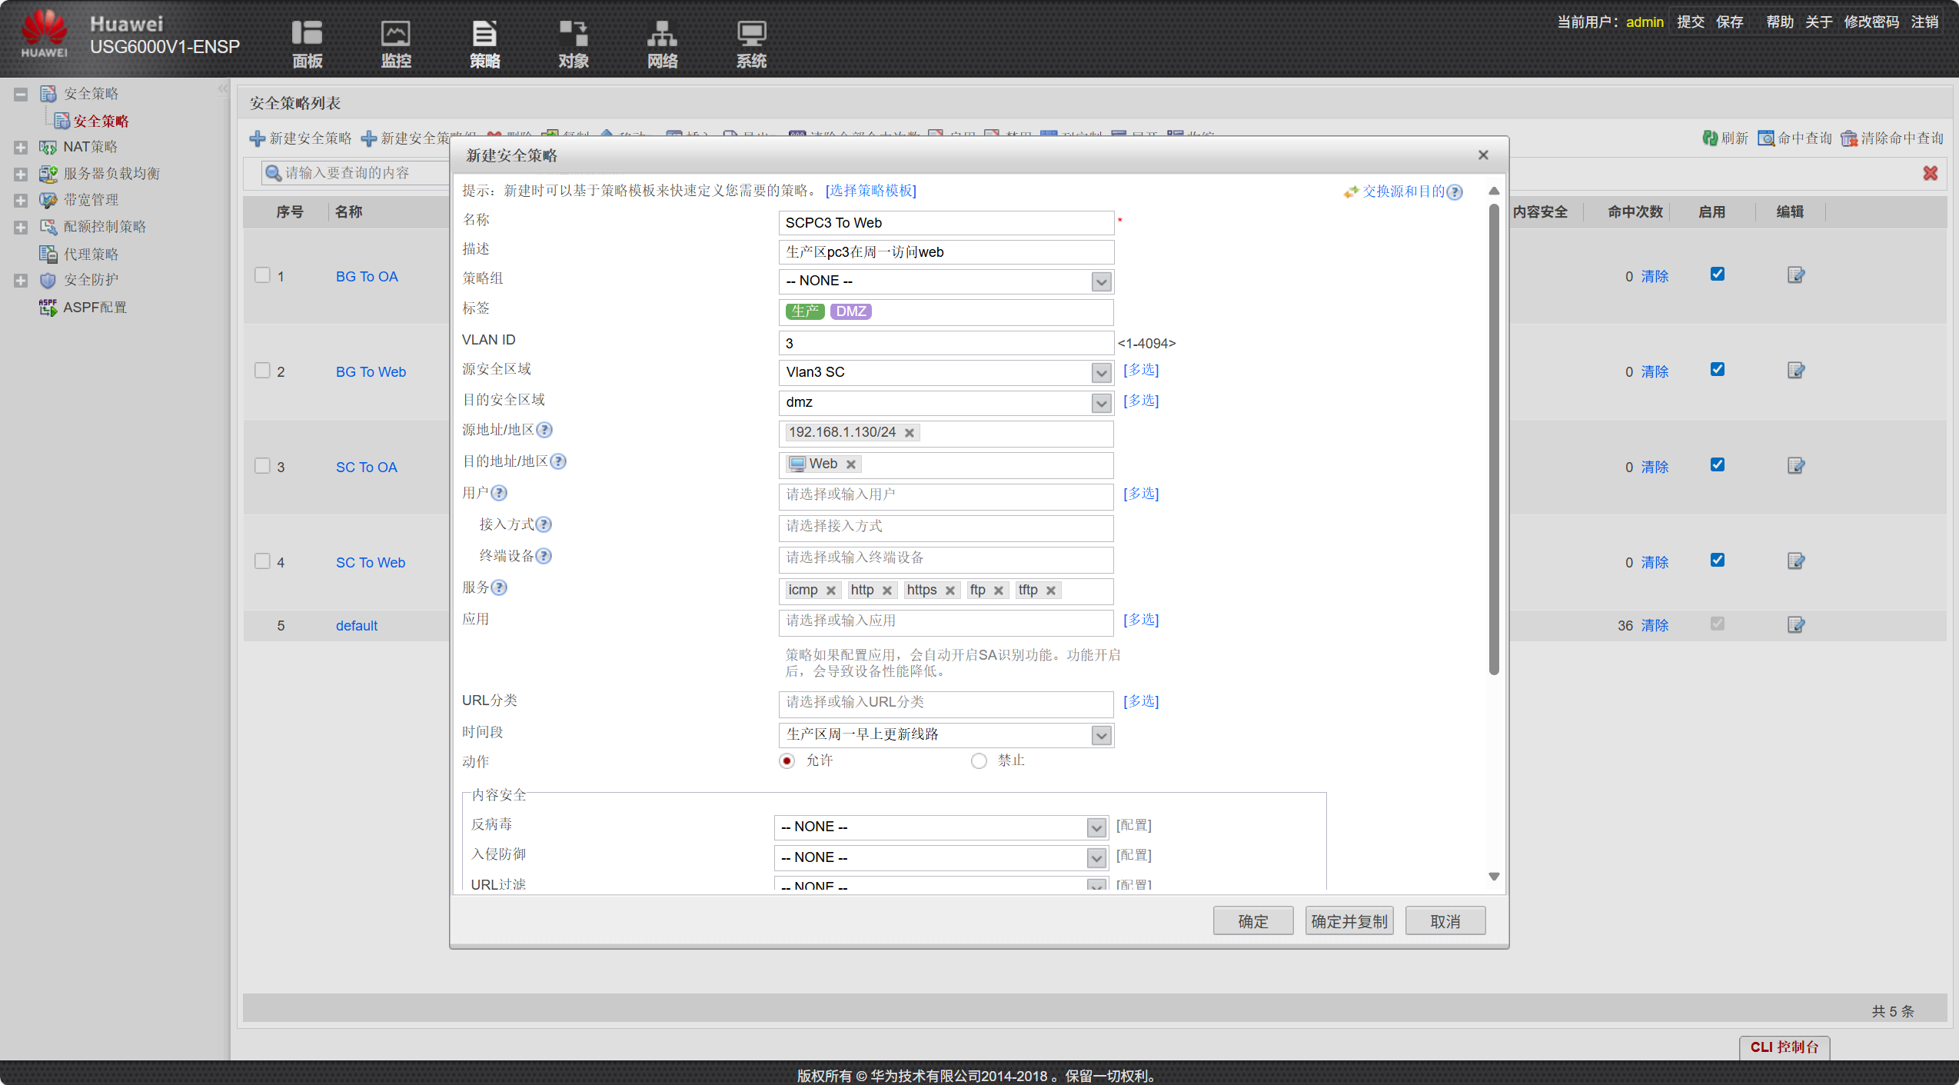Click 多选 link next to 源安全区域
Viewport: 1959px width, 1085px height.
coord(1141,371)
